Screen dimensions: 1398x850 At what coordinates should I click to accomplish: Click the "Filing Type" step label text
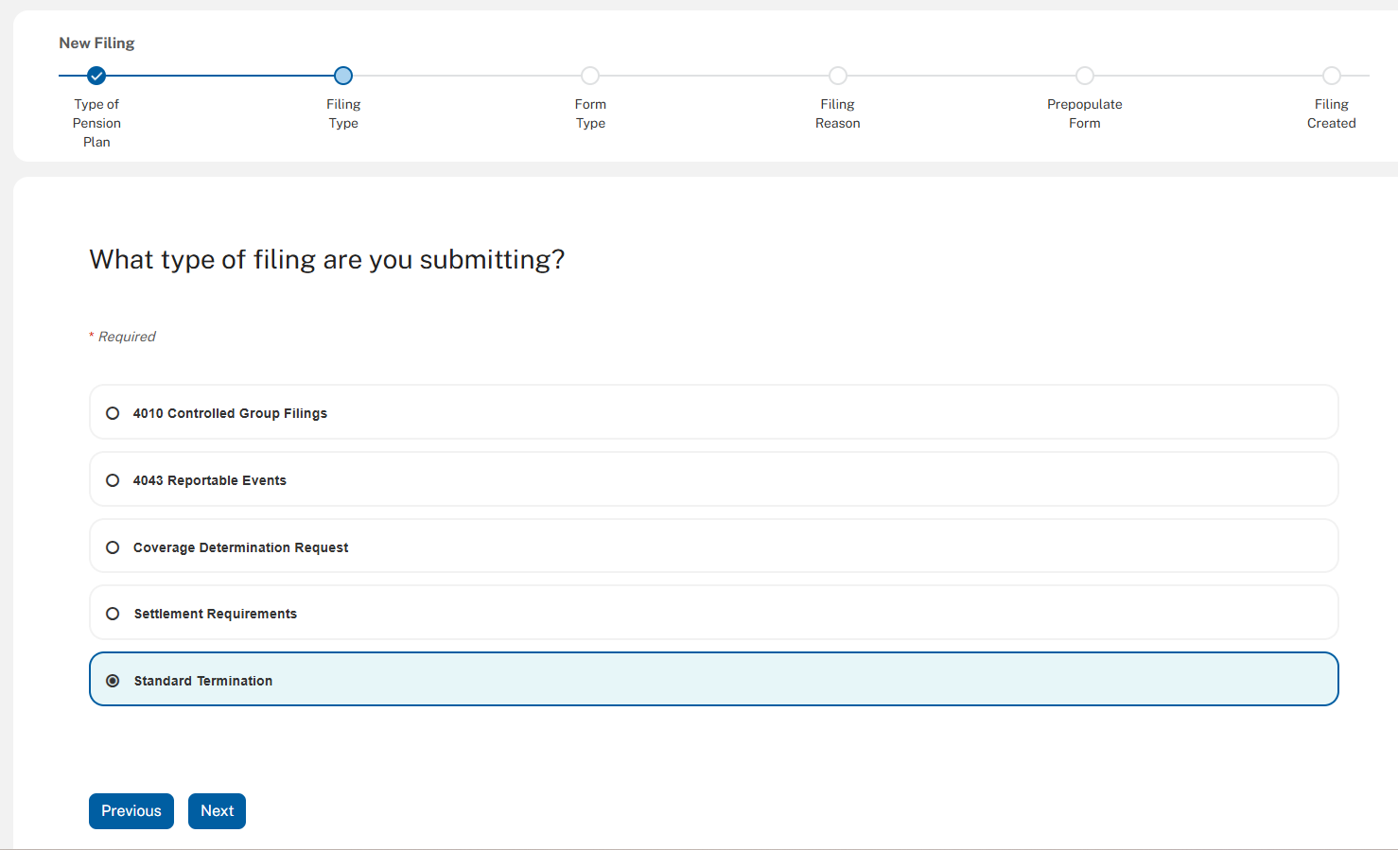343,113
